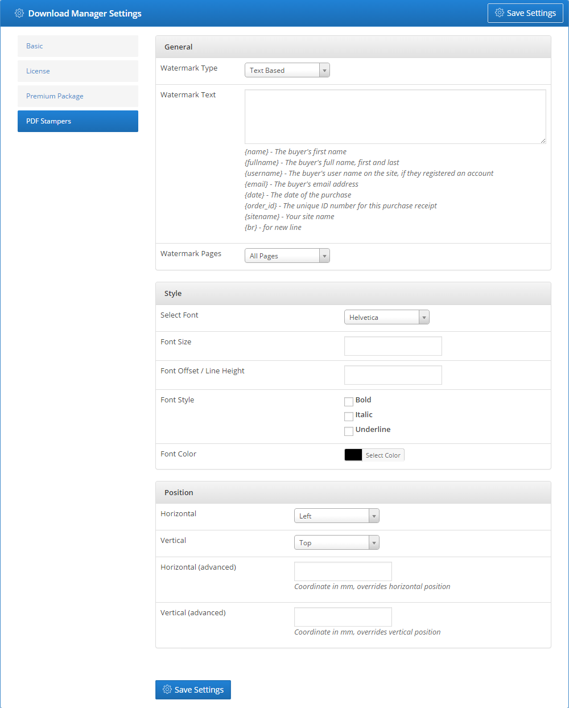
Task: Select the PDF Stampers tab
Action: 78,121
